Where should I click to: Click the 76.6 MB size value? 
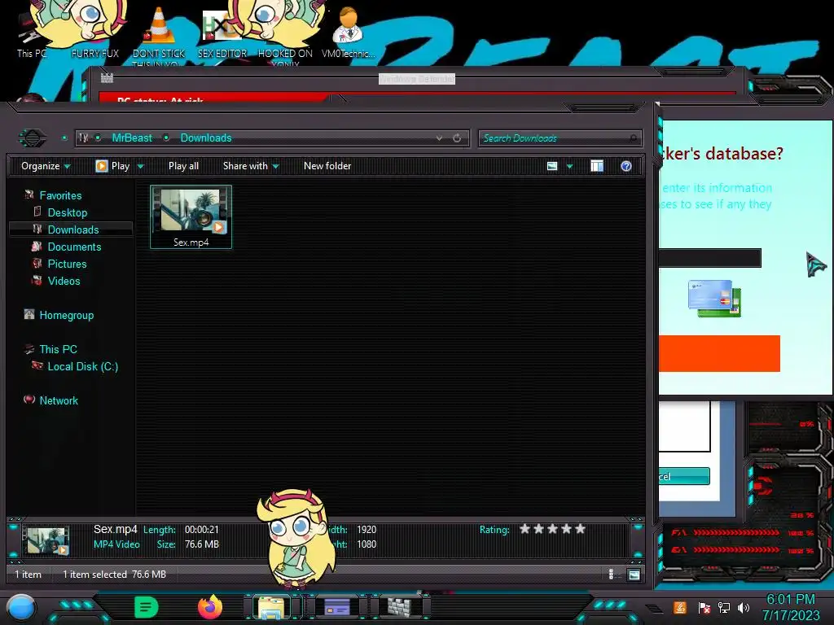202,544
